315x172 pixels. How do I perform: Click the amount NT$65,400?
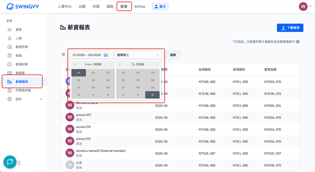[207, 82]
